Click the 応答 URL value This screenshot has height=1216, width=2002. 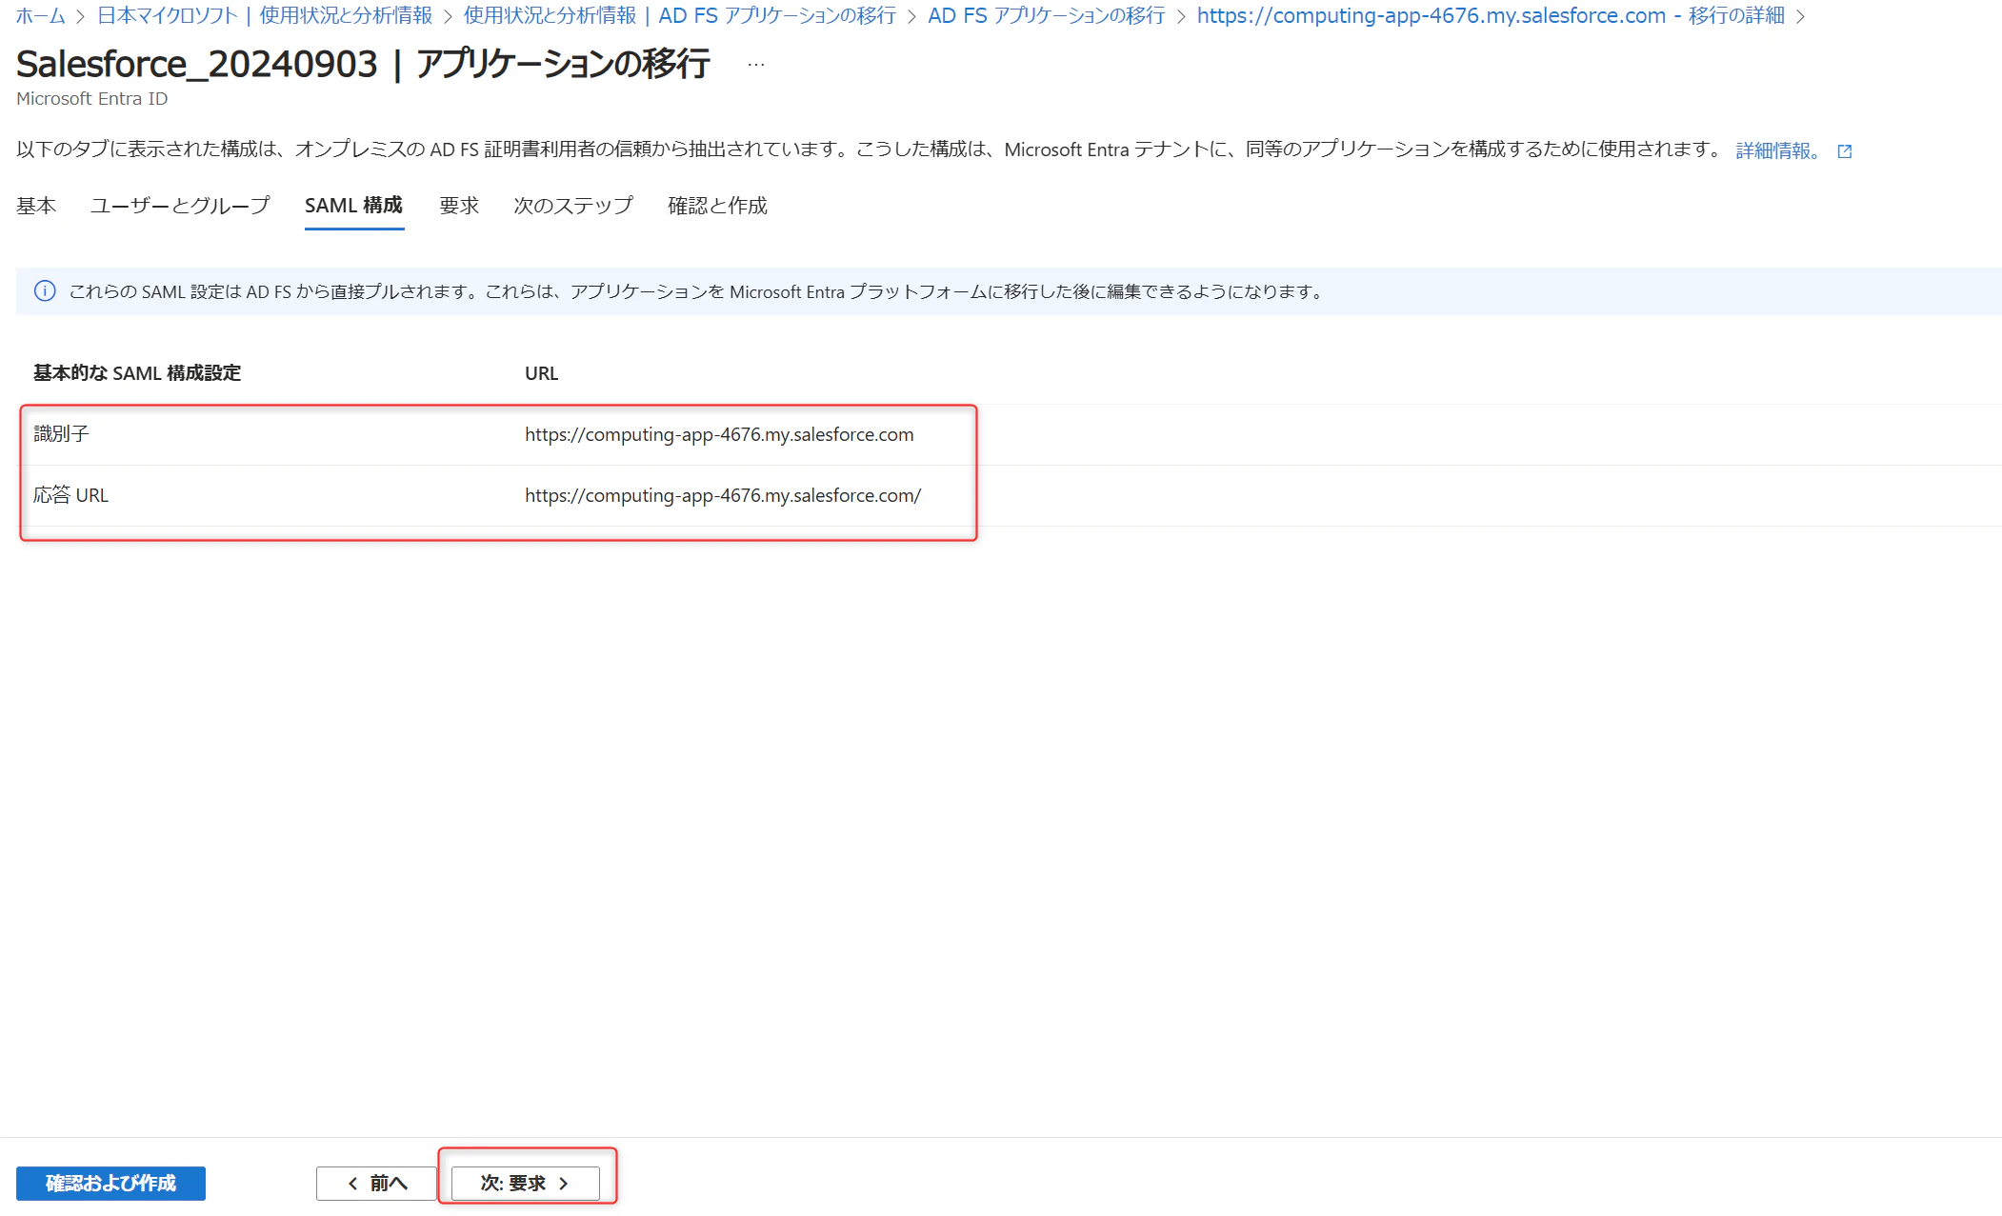click(722, 495)
